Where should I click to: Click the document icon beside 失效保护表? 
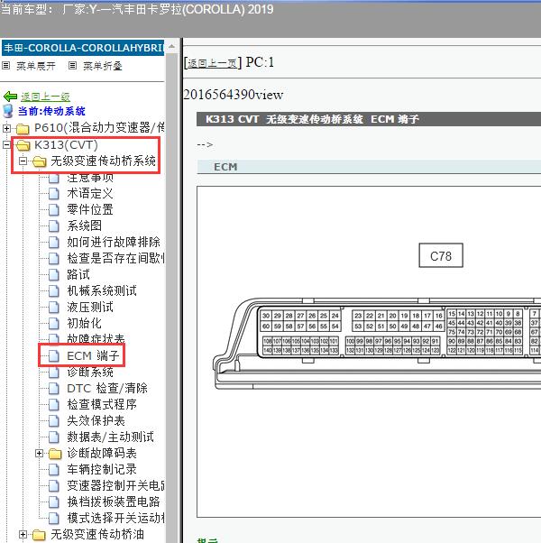click(x=54, y=420)
